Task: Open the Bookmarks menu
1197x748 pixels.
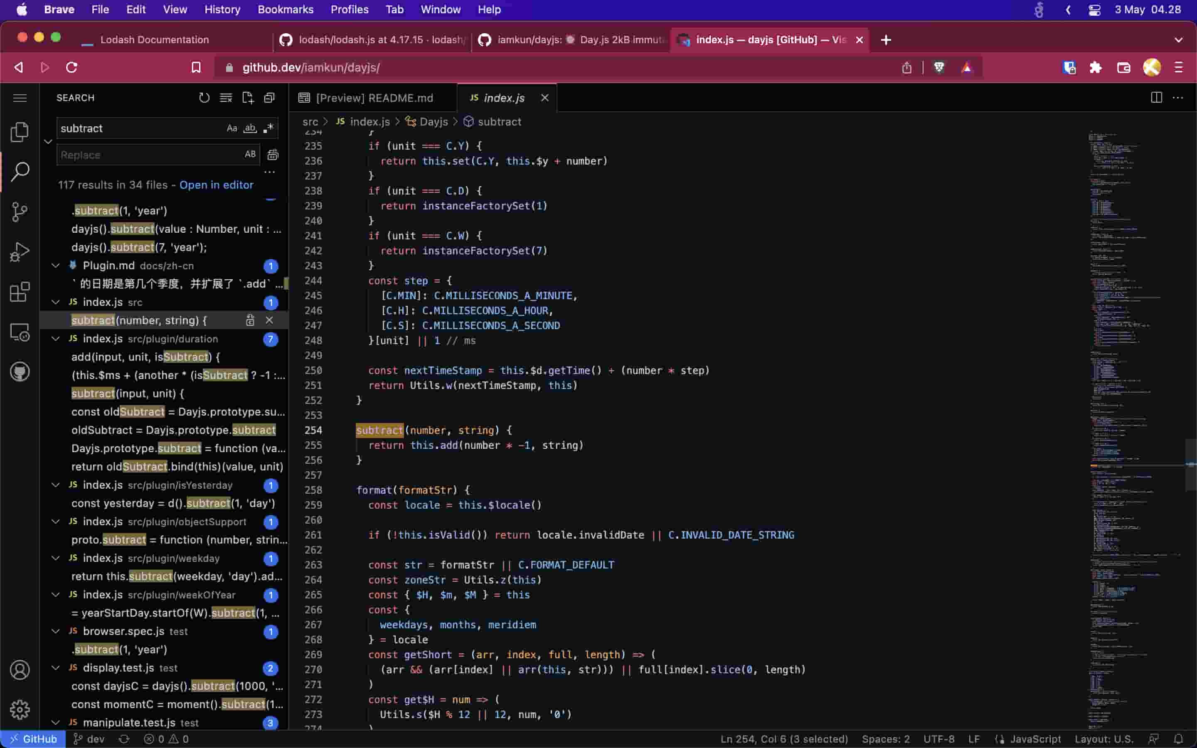Action: point(285,10)
